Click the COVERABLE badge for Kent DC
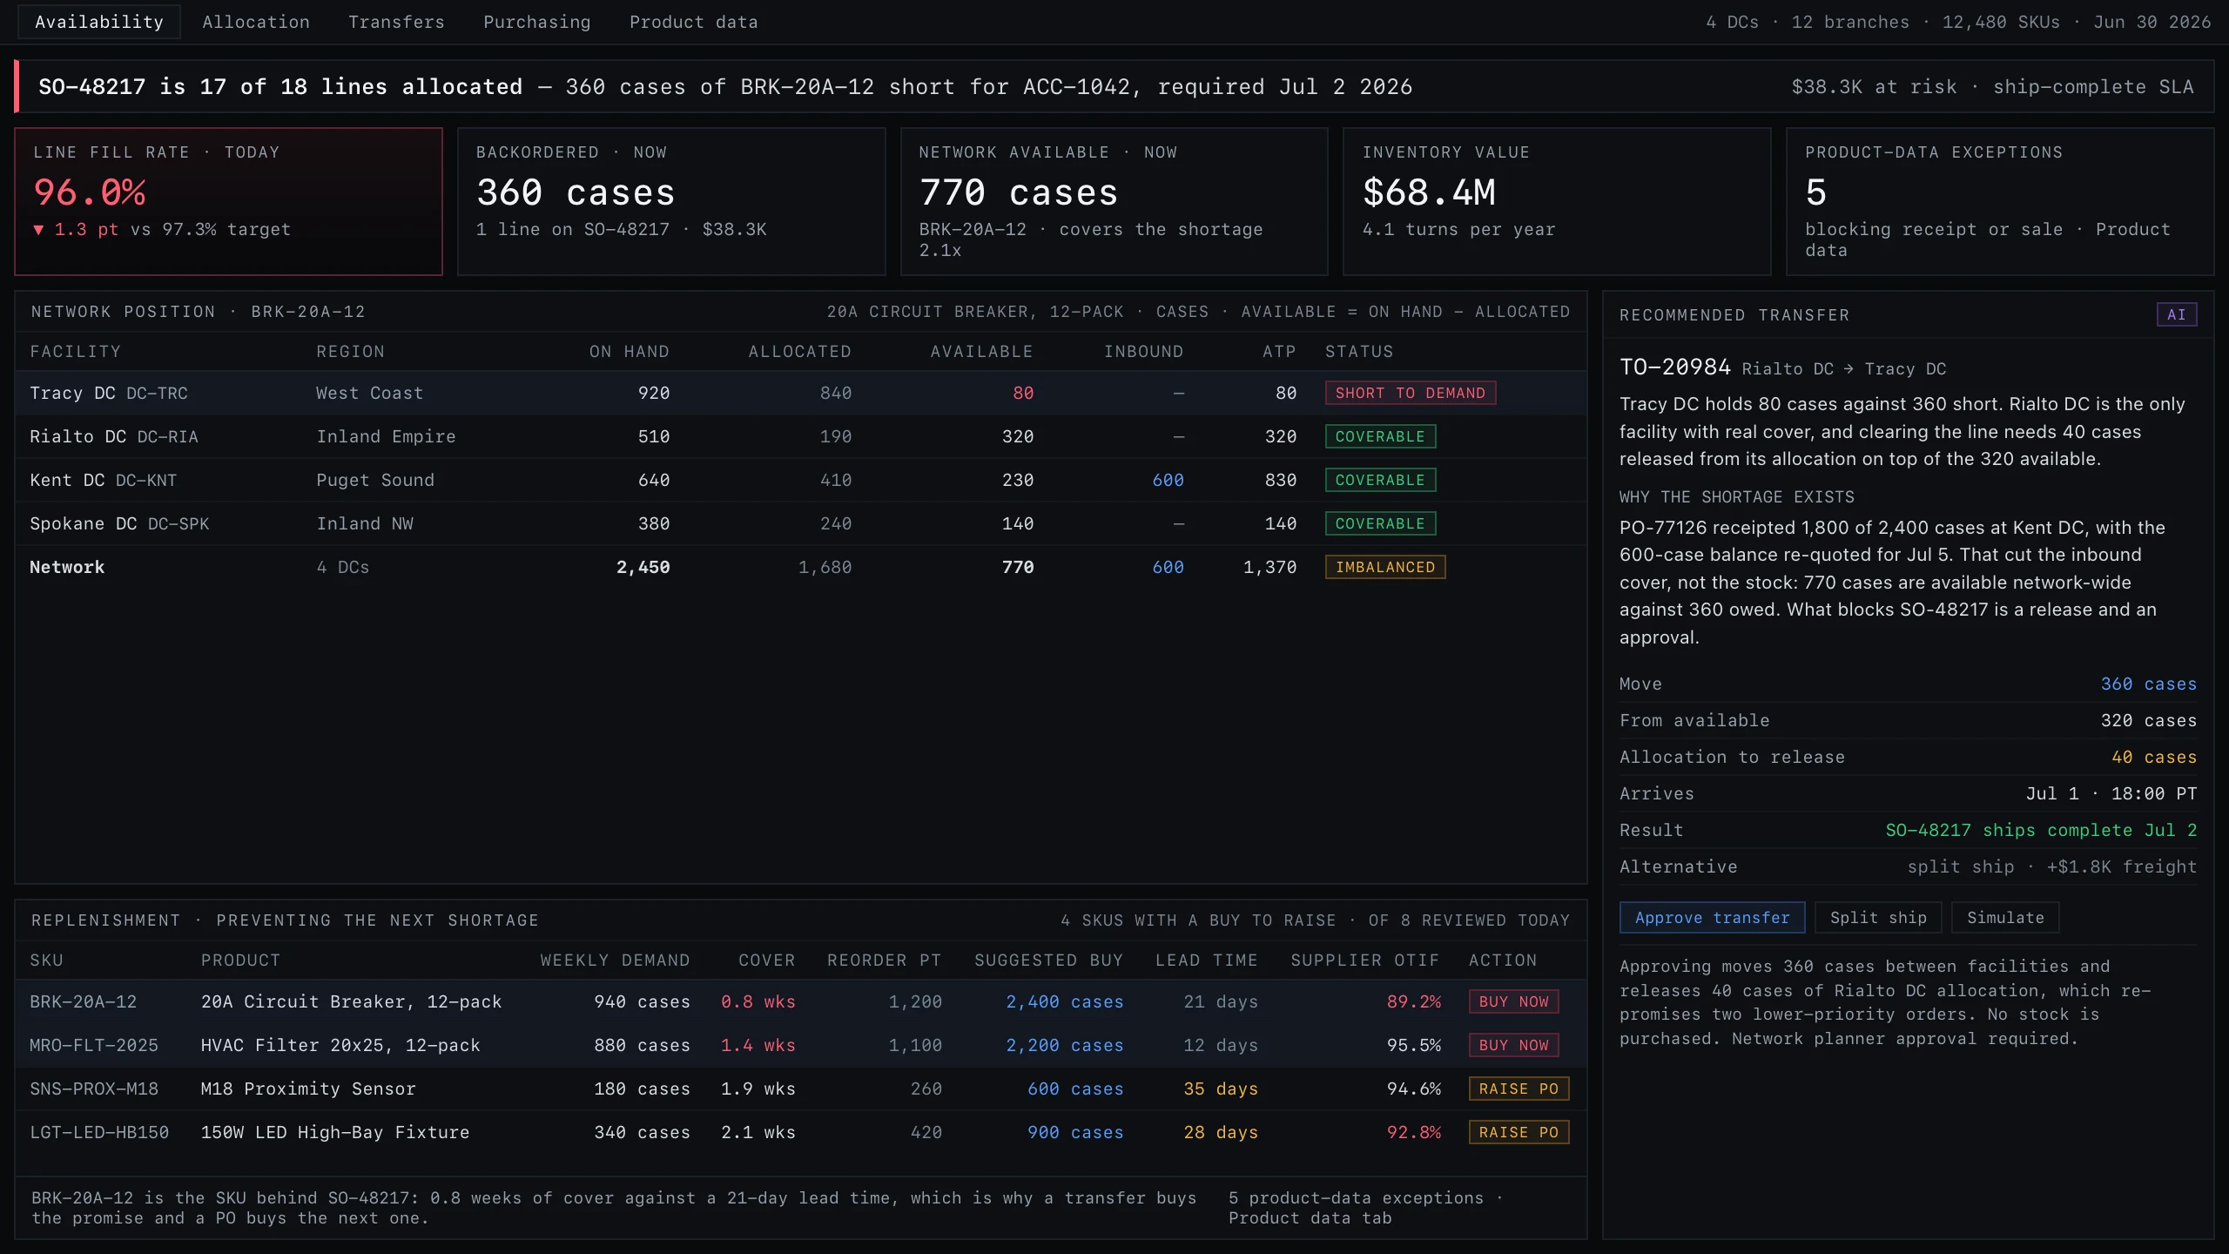 point(1380,480)
